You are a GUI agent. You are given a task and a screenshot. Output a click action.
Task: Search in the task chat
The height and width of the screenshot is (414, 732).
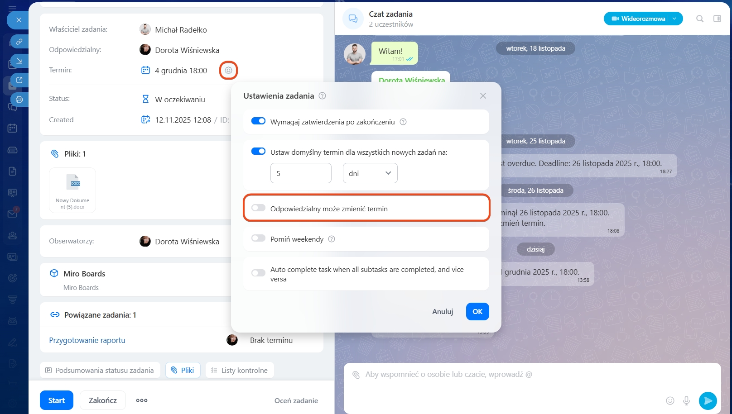(x=700, y=19)
